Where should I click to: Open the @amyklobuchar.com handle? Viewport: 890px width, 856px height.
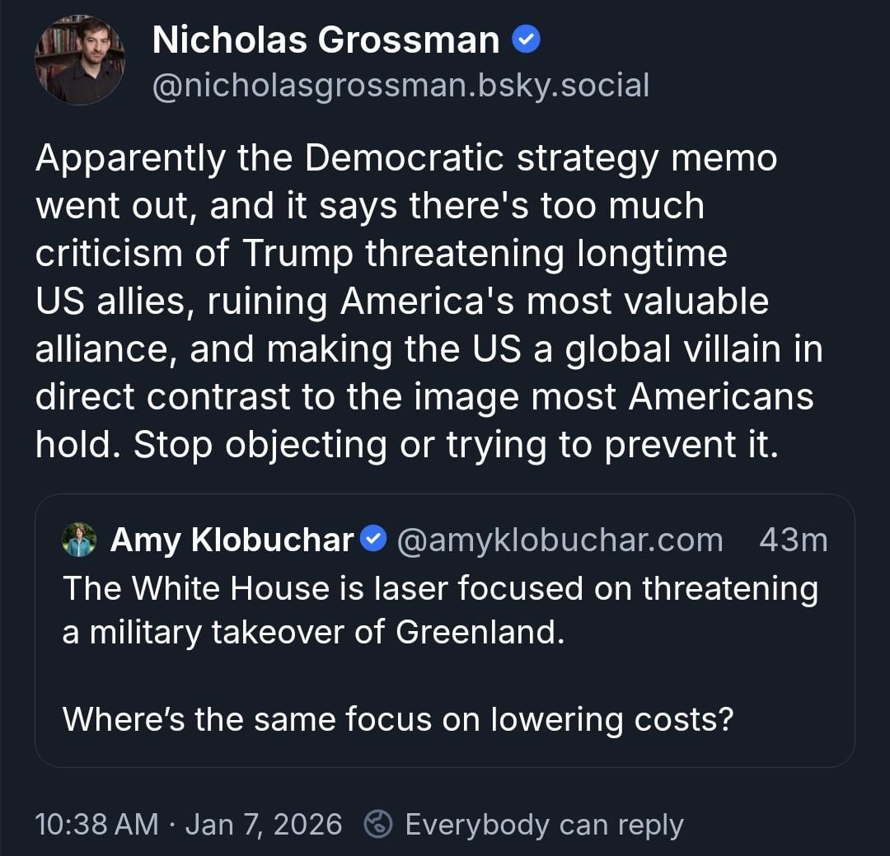click(x=560, y=540)
